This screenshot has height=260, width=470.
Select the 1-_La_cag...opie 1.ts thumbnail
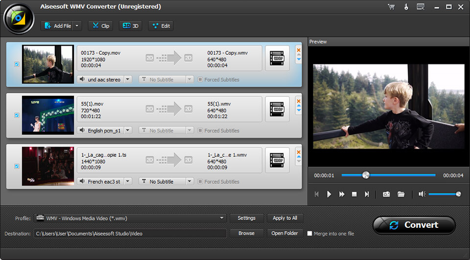(48, 166)
